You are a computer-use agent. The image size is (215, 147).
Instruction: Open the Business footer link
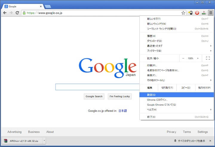pos(34,132)
